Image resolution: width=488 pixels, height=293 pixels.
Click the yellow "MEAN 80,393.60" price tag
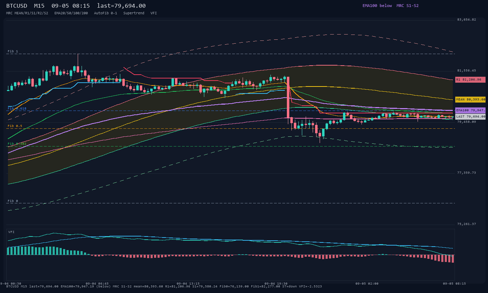click(x=470, y=99)
